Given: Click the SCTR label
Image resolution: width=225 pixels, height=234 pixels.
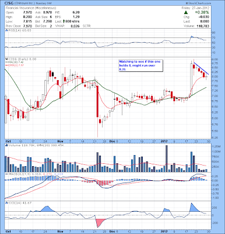Looking at the screenshot, I should pos(87,26).
